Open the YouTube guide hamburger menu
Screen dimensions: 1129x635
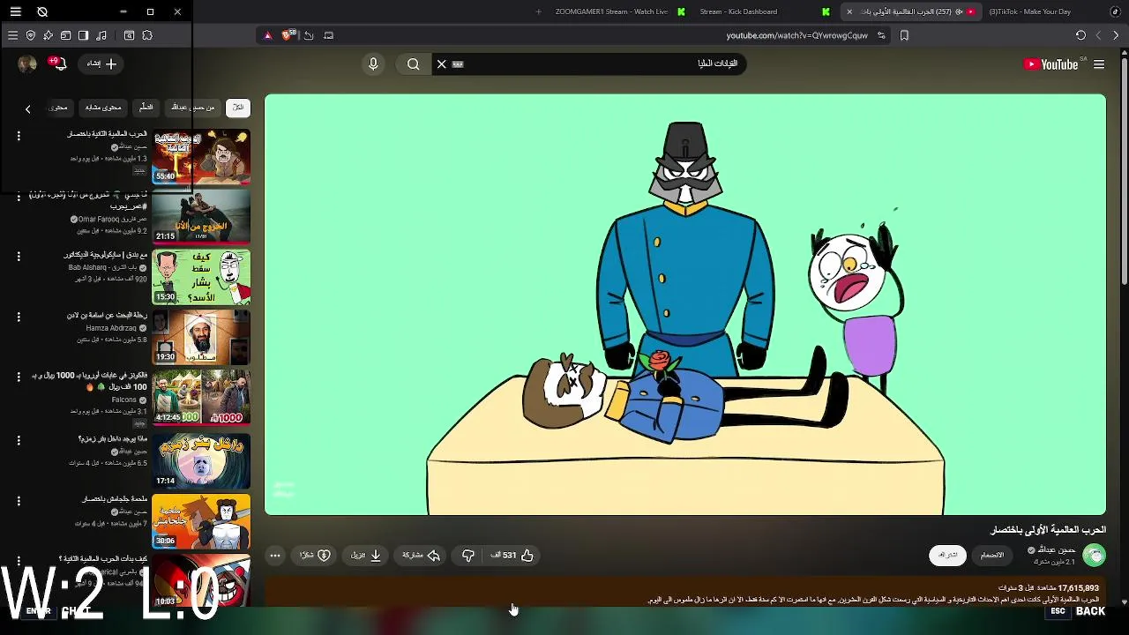tap(1099, 63)
